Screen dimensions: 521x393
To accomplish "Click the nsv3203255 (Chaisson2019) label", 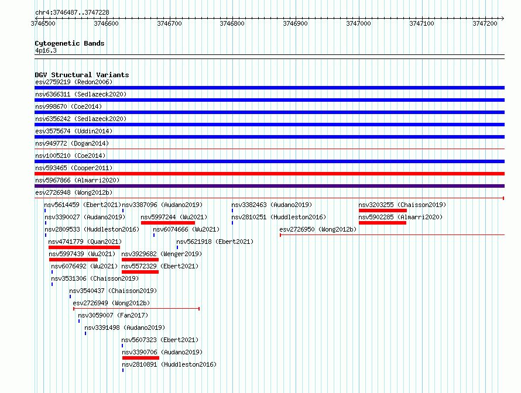I will (402, 205).
